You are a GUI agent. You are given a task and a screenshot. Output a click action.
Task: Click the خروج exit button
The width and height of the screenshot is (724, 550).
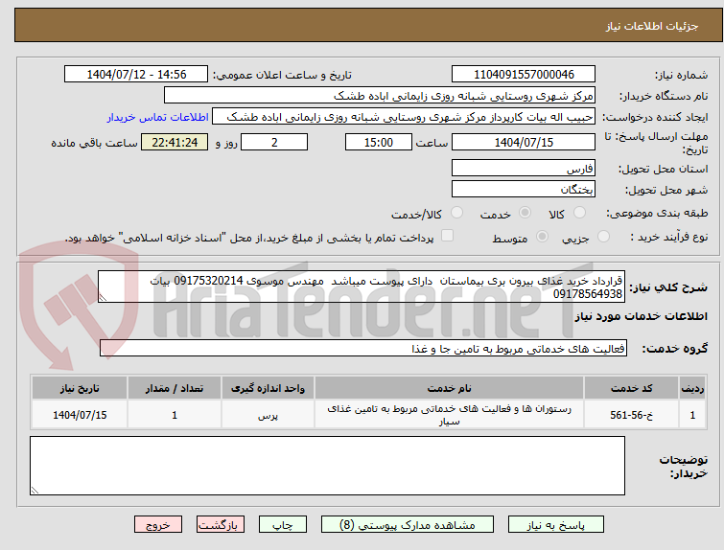[158, 525]
